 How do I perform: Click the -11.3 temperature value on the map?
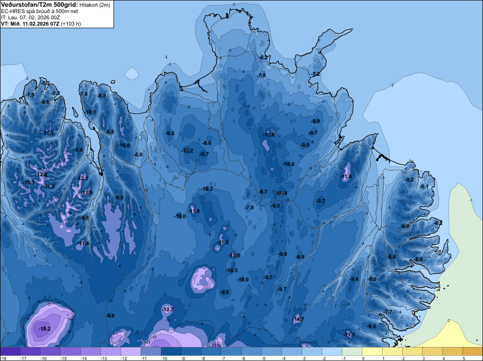28,182
